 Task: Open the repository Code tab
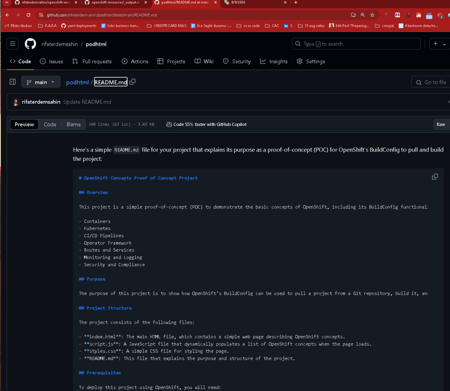[20, 62]
